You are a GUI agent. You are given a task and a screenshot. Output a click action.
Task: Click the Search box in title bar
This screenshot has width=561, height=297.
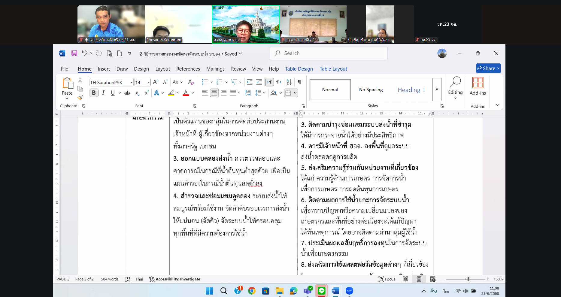click(329, 53)
